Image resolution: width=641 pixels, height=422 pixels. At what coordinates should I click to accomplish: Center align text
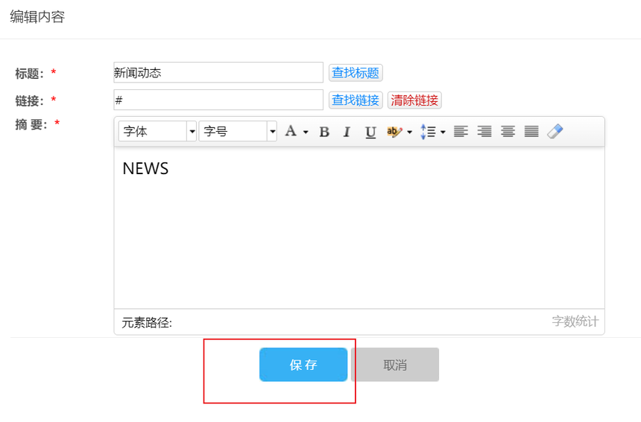coord(508,132)
